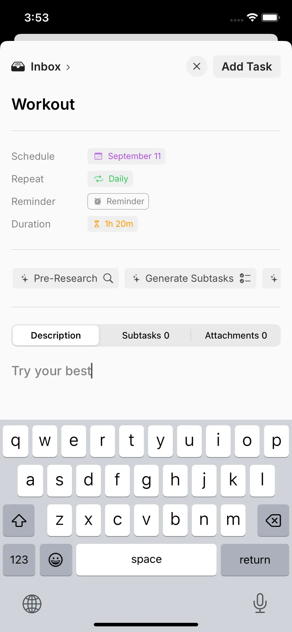Viewport: 292px width, 632px height.
Task: Expand the Inbox project chevron
Action: point(68,67)
